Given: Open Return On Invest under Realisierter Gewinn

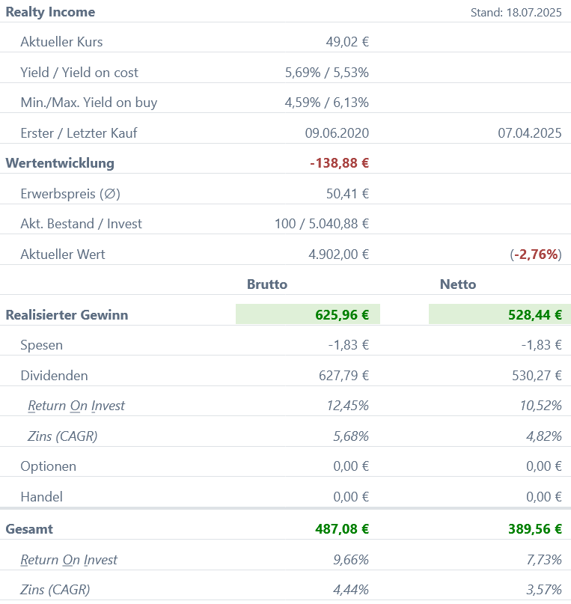Looking at the screenshot, I should pyautogui.click(x=76, y=406).
